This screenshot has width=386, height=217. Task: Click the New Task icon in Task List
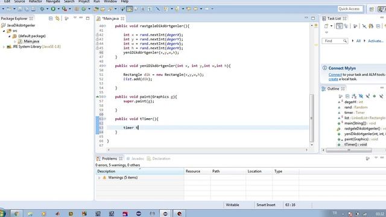(326, 26)
